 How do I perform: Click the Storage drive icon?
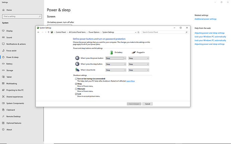click(x=3, y=70)
